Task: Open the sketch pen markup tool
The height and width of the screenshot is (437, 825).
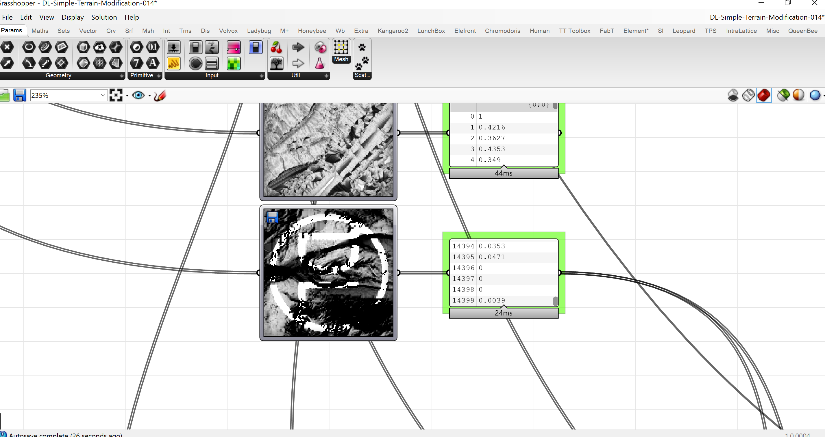Action: (160, 95)
